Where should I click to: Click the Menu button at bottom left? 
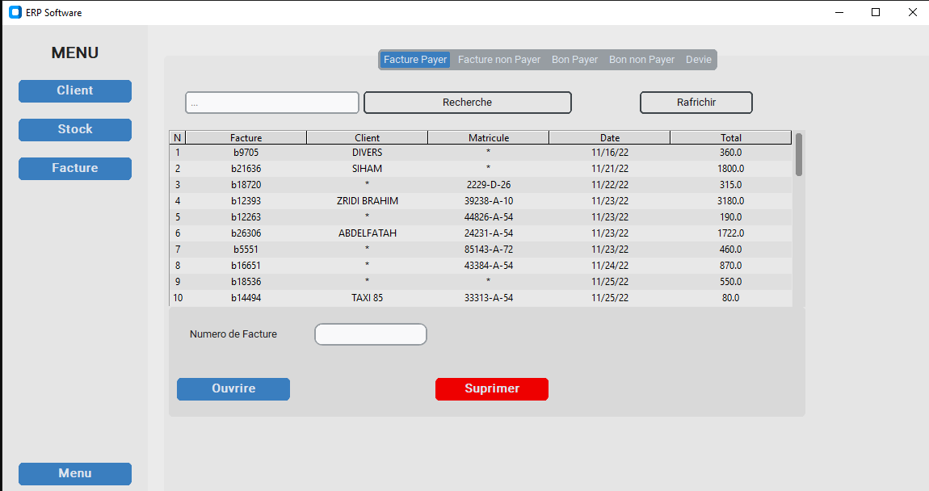[74, 473]
